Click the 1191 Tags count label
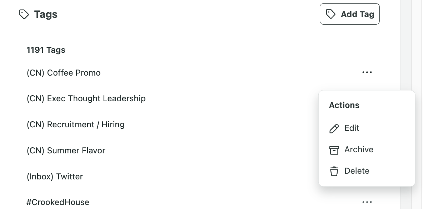 tap(46, 50)
